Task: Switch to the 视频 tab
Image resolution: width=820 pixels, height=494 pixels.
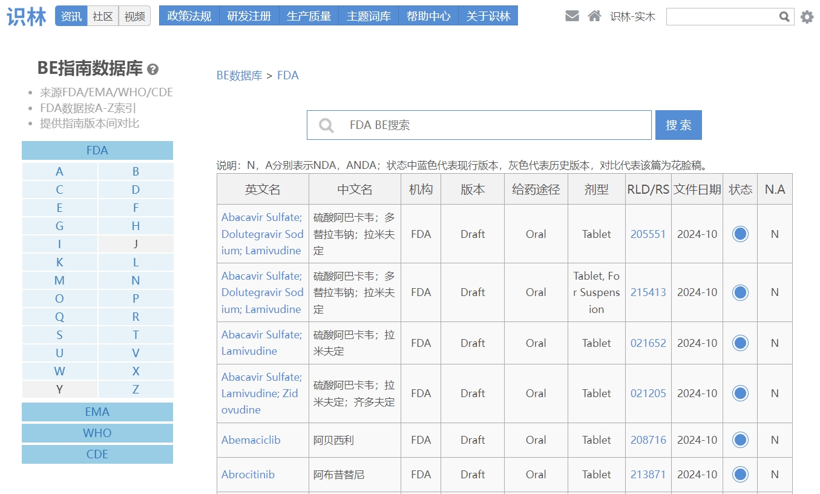Action: 134,16
